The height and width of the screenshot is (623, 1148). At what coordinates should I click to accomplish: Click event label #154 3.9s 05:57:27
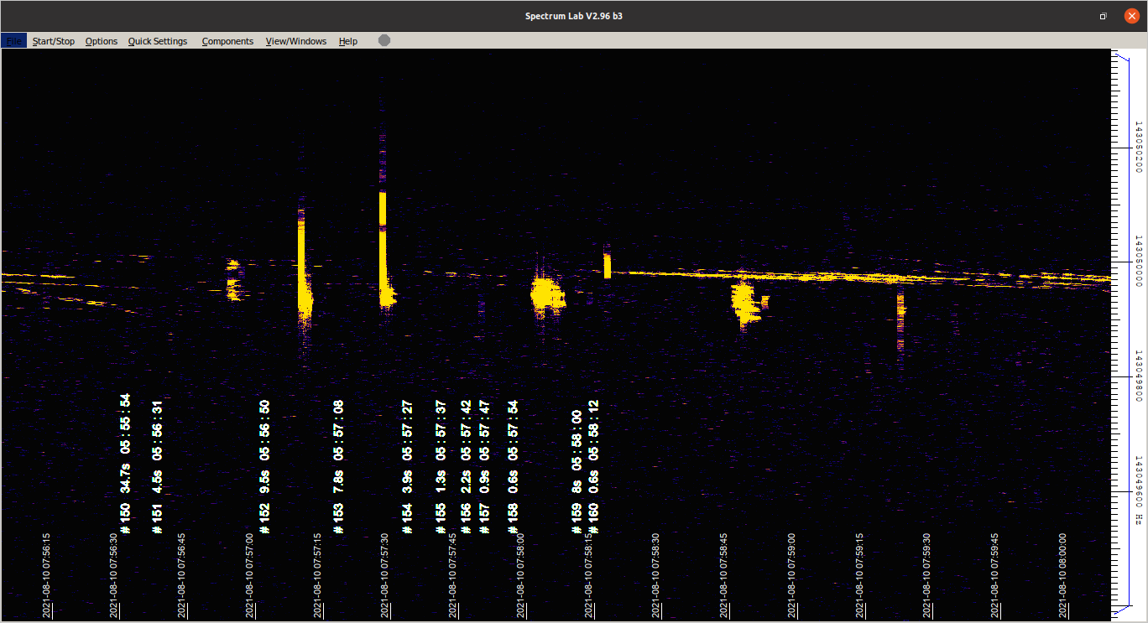407,466
